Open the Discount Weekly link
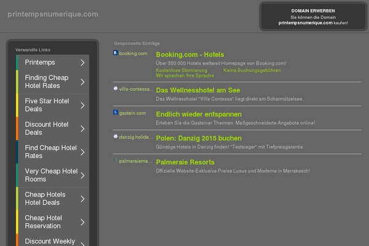This screenshot has height=246, width=369. tap(52, 240)
